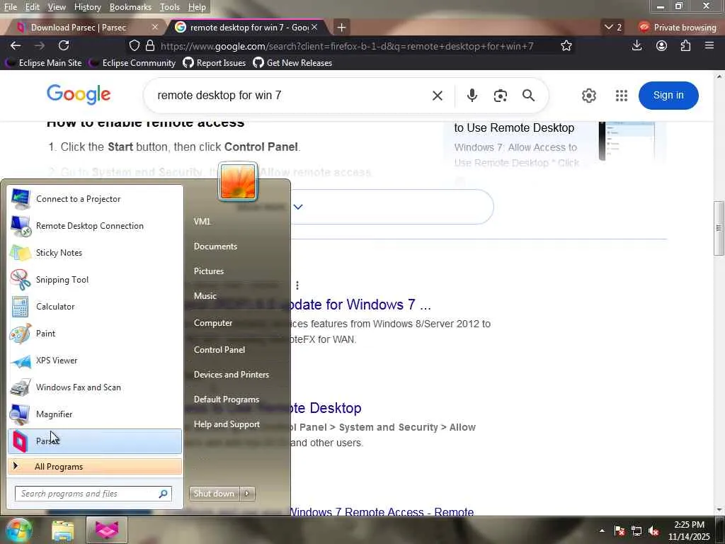Open the History menu

click(x=87, y=7)
